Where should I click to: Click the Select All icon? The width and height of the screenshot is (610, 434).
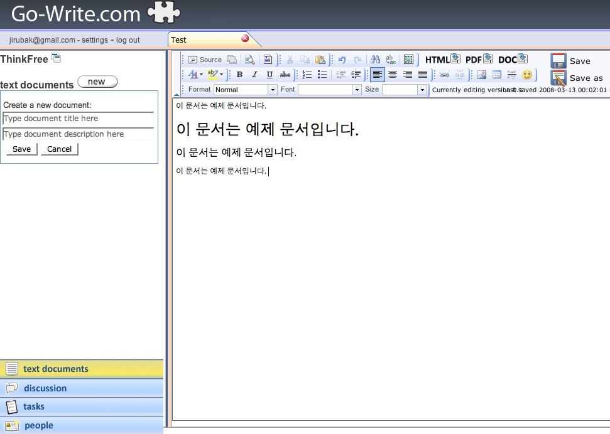click(408, 60)
